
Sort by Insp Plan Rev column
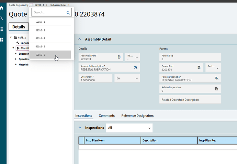[x=217, y=140]
